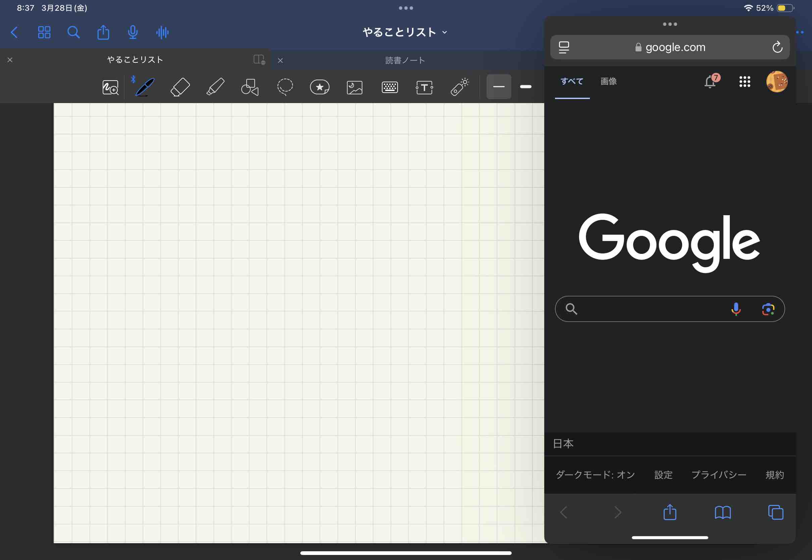Viewport: 812px width, 560px height.
Task: Select the Lasso tool
Action: (285, 87)
